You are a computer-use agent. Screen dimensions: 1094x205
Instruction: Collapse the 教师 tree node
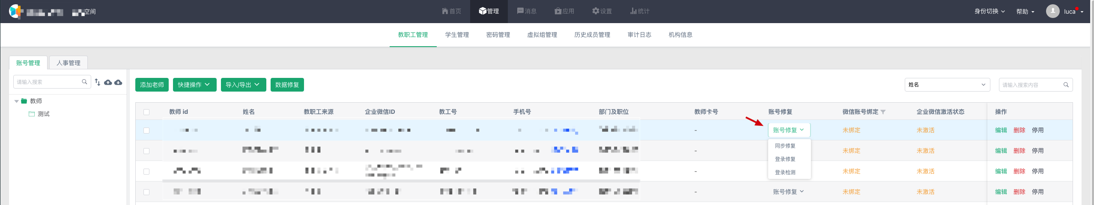[16, 101]
